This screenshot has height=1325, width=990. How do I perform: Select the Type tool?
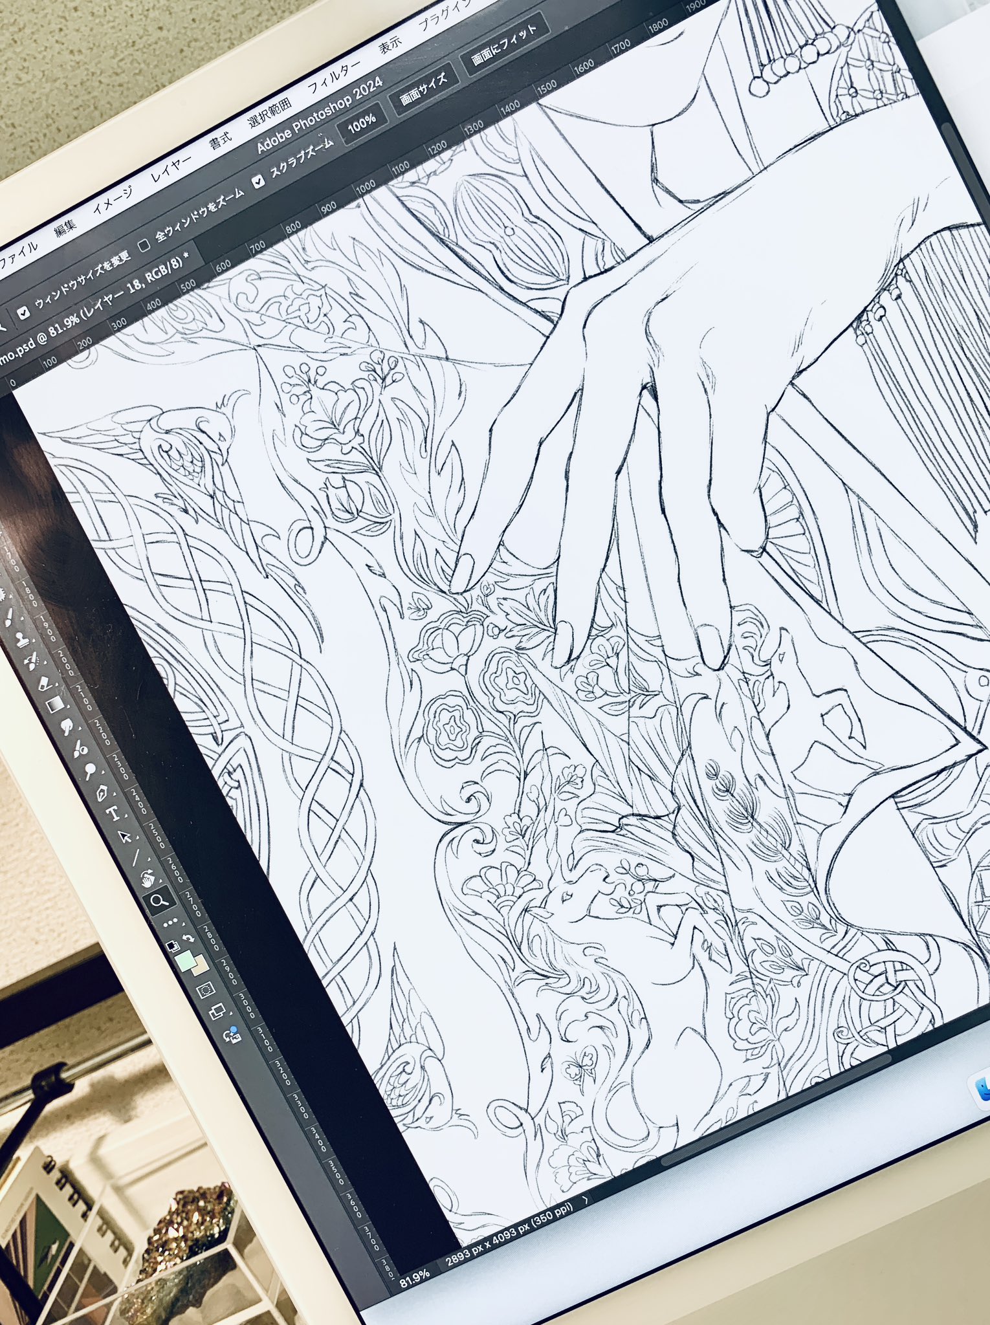[x=113, y=814]
